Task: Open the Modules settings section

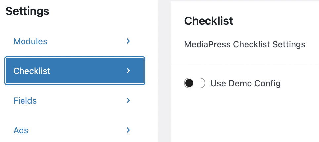Action: click(x=74, y=41)
